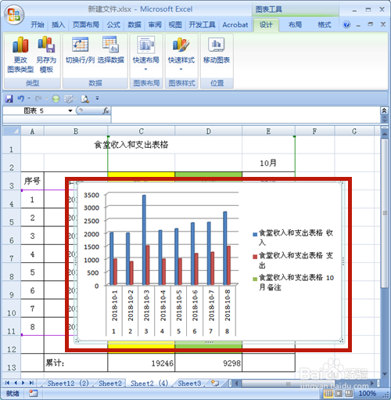Select row 2 header
Image resolution: width=391 pixels, height=400 pixels.
coord(12,163)
